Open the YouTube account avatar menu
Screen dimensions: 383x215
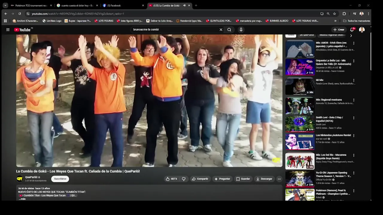362,30
